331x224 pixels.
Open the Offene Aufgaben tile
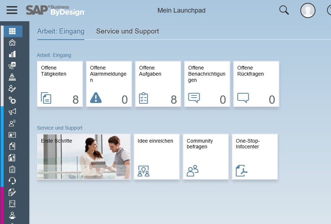click(x=158, y=84)
